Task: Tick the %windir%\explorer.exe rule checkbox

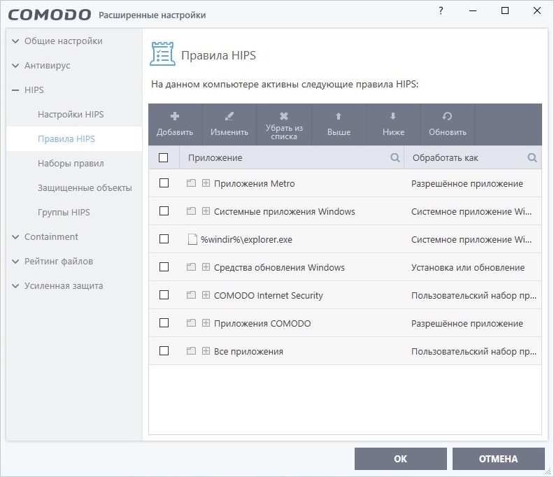Action: [164, 239]
